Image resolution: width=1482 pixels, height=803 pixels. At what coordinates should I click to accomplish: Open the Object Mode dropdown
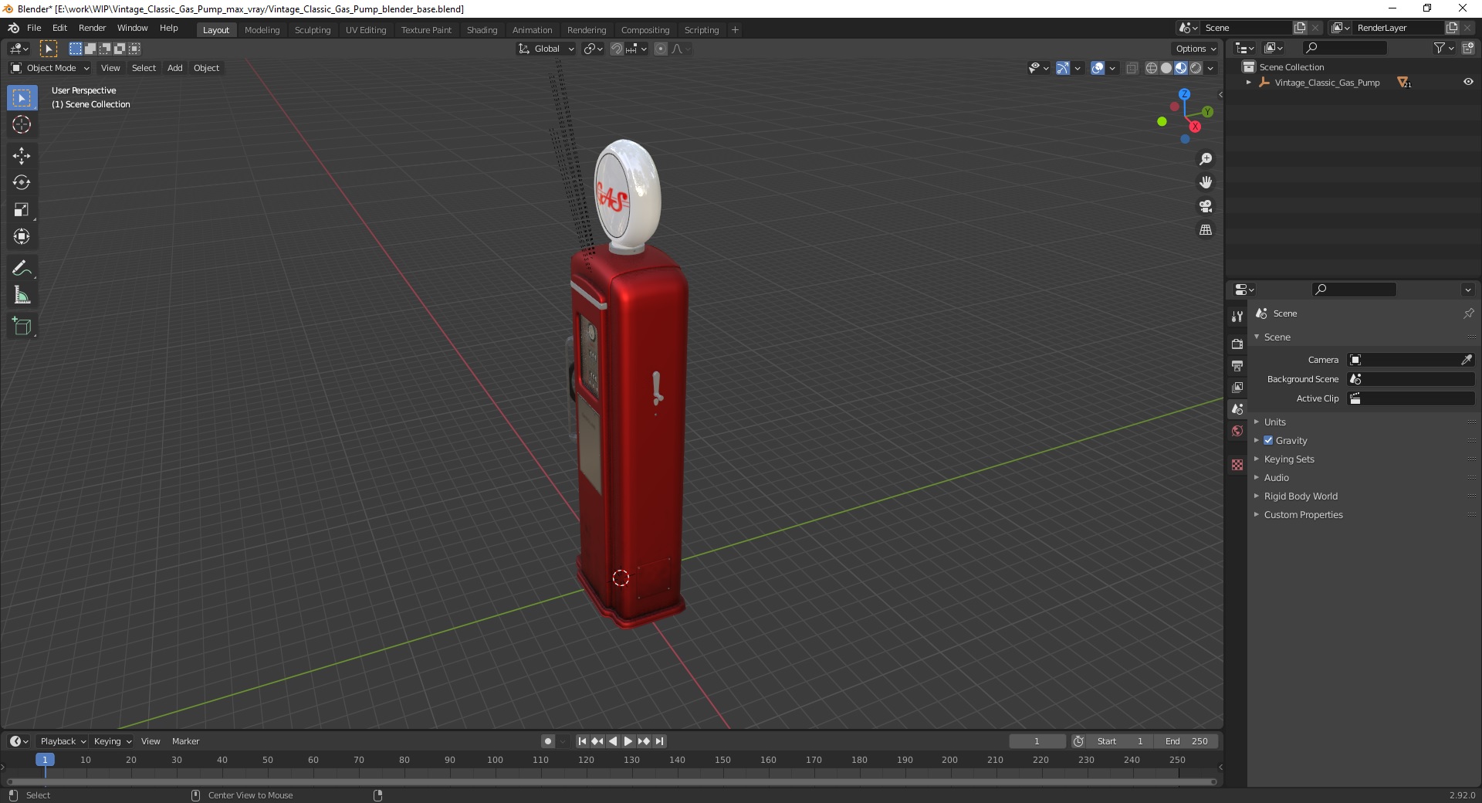pos(50,68)
